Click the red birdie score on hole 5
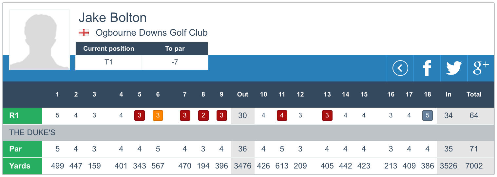Image resolution: width=497 pixels, height=177 pixels. [140, 116]
